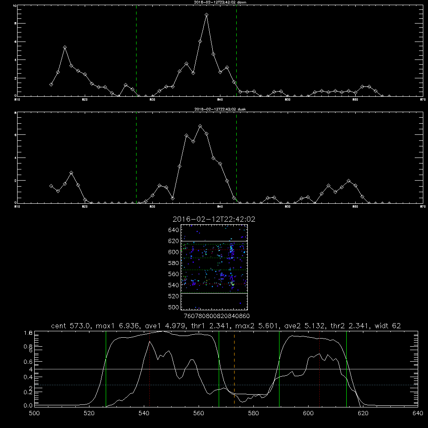428x428 pixels.
Task: Click the dusk plot title text
Action: click(220, 109)
